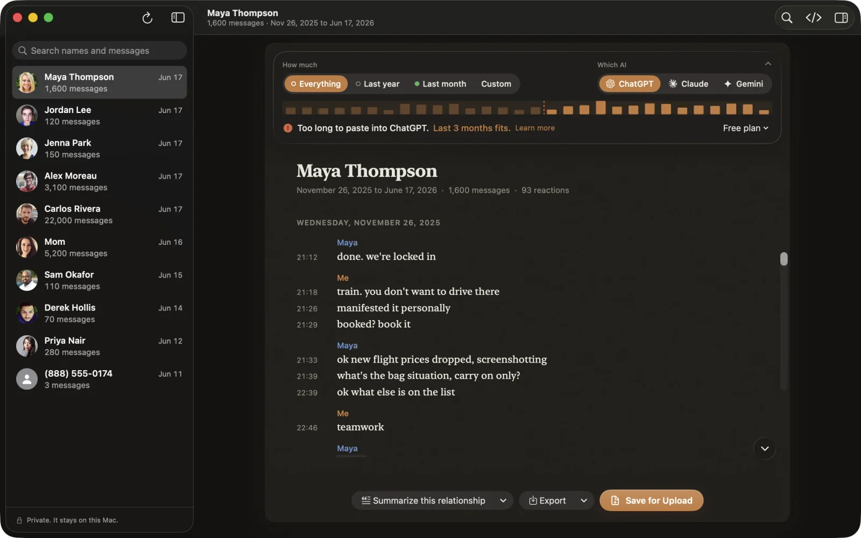
Task: Click the message "done. we're locked in"
Action: 386,257
